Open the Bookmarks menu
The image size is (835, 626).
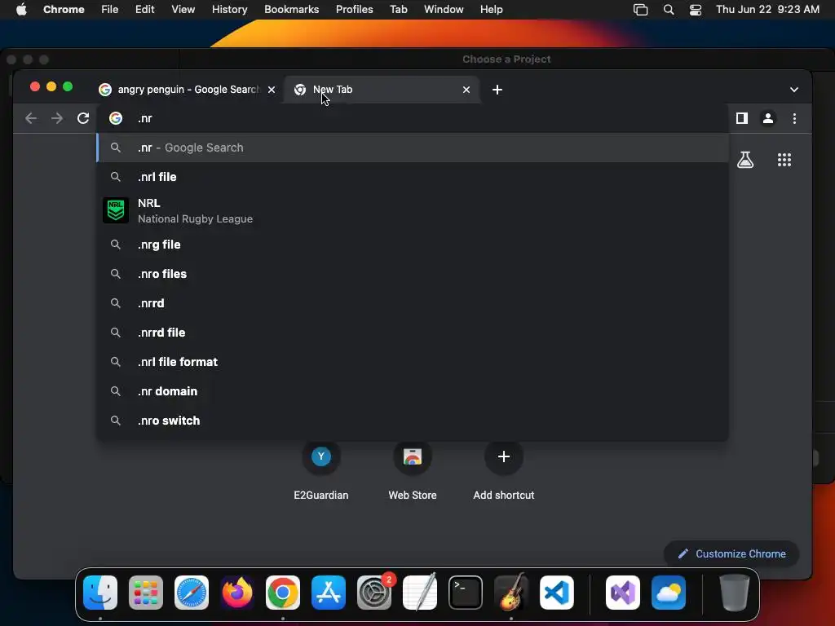pyautogui.click(x=291, y=10)
